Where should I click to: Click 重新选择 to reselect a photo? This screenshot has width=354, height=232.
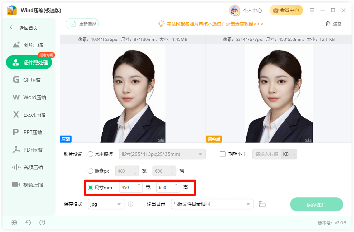tap(82, 24)
